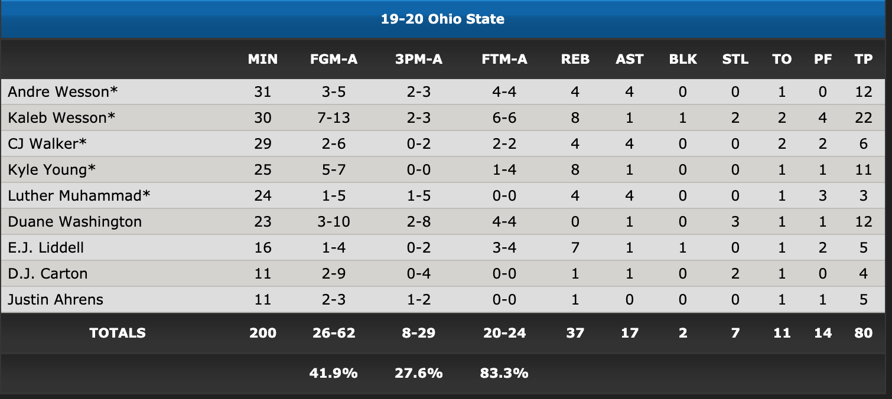Click Duane Washington's player name

click(75, 222)
